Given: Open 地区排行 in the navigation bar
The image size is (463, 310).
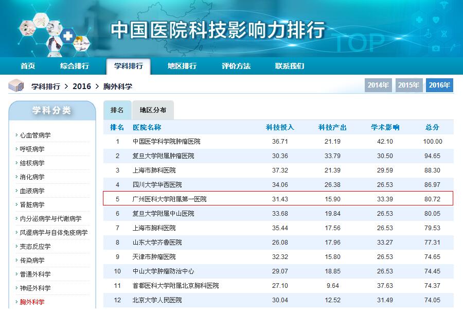Looking at the screenshot, I should pos(182,66).
